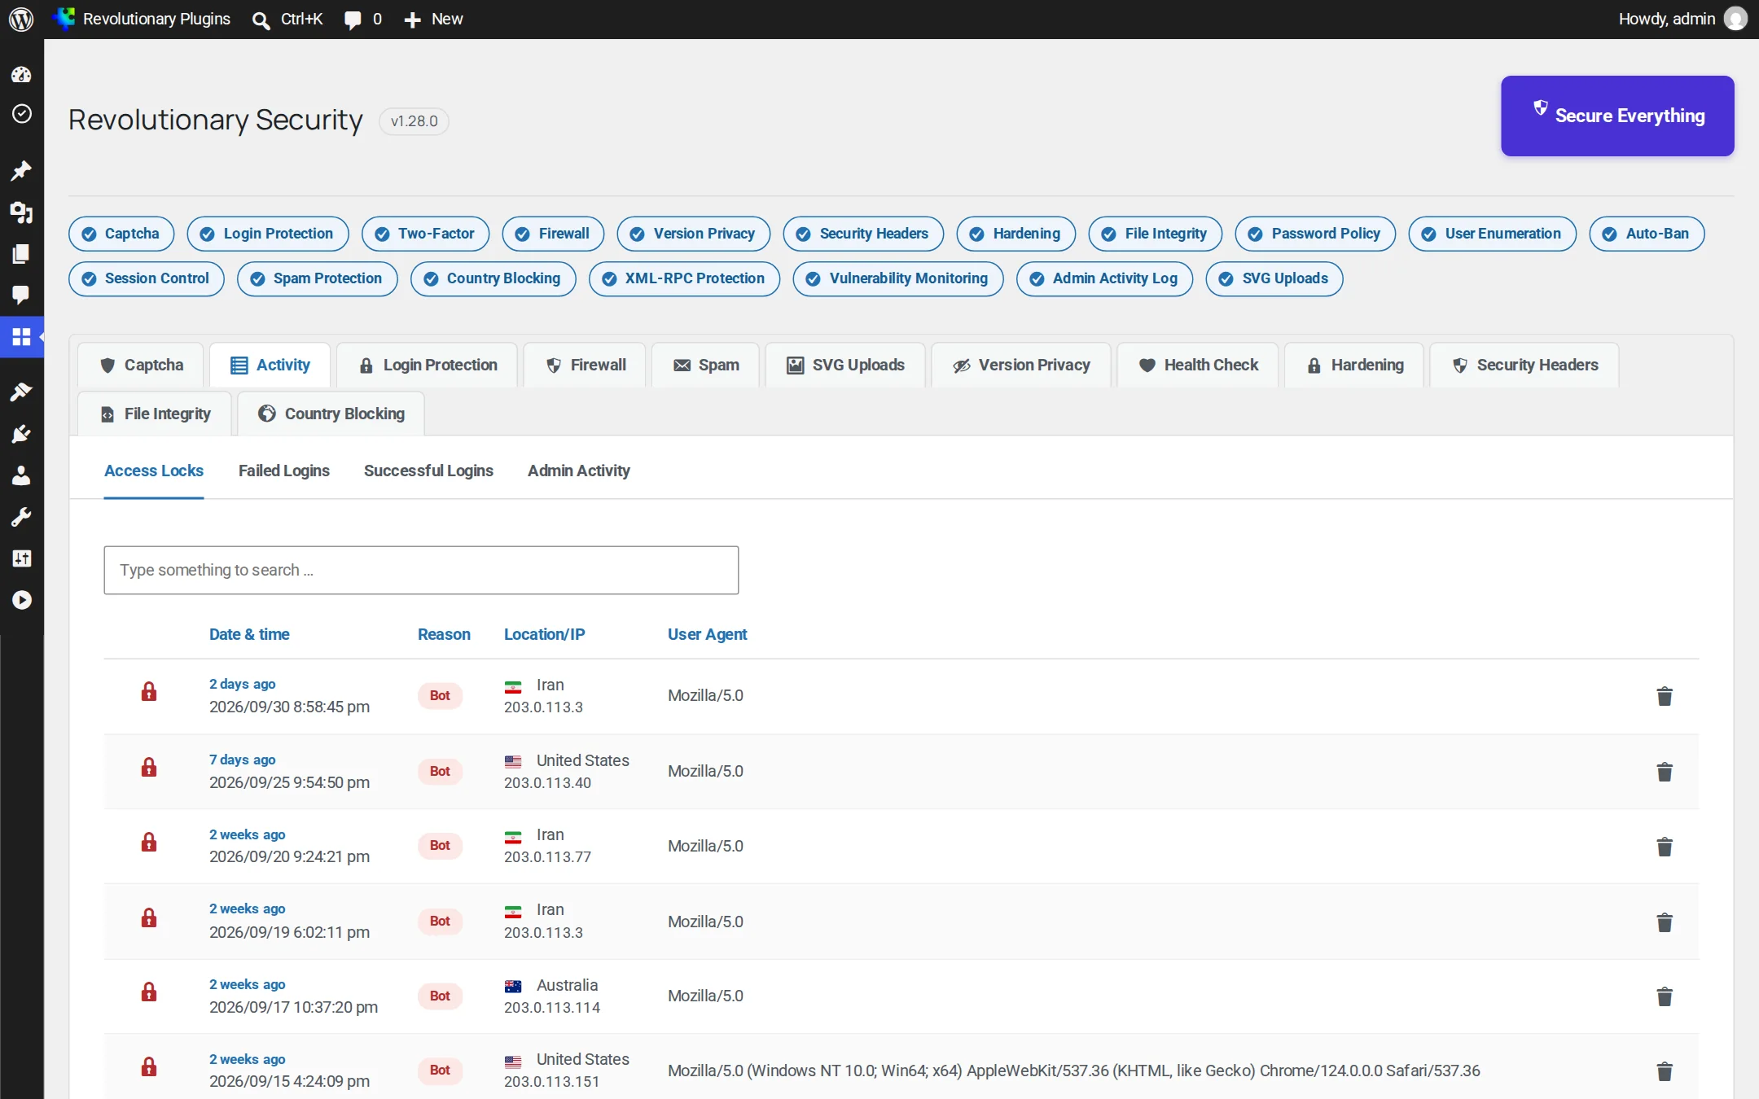Toggle the Vulnerability Monitoring pill
The height and width of the screenshot is (1099, 1759).
coord(898,278)
